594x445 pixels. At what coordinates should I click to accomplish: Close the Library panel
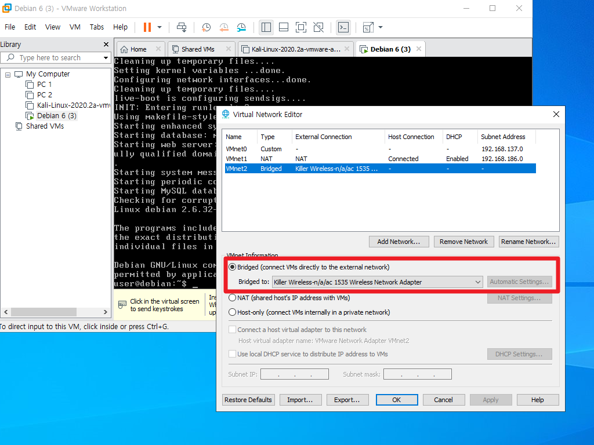pos(106,44)
